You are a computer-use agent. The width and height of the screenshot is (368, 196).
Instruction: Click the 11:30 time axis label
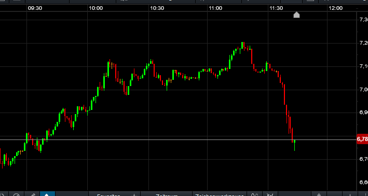tap(276, 8)
